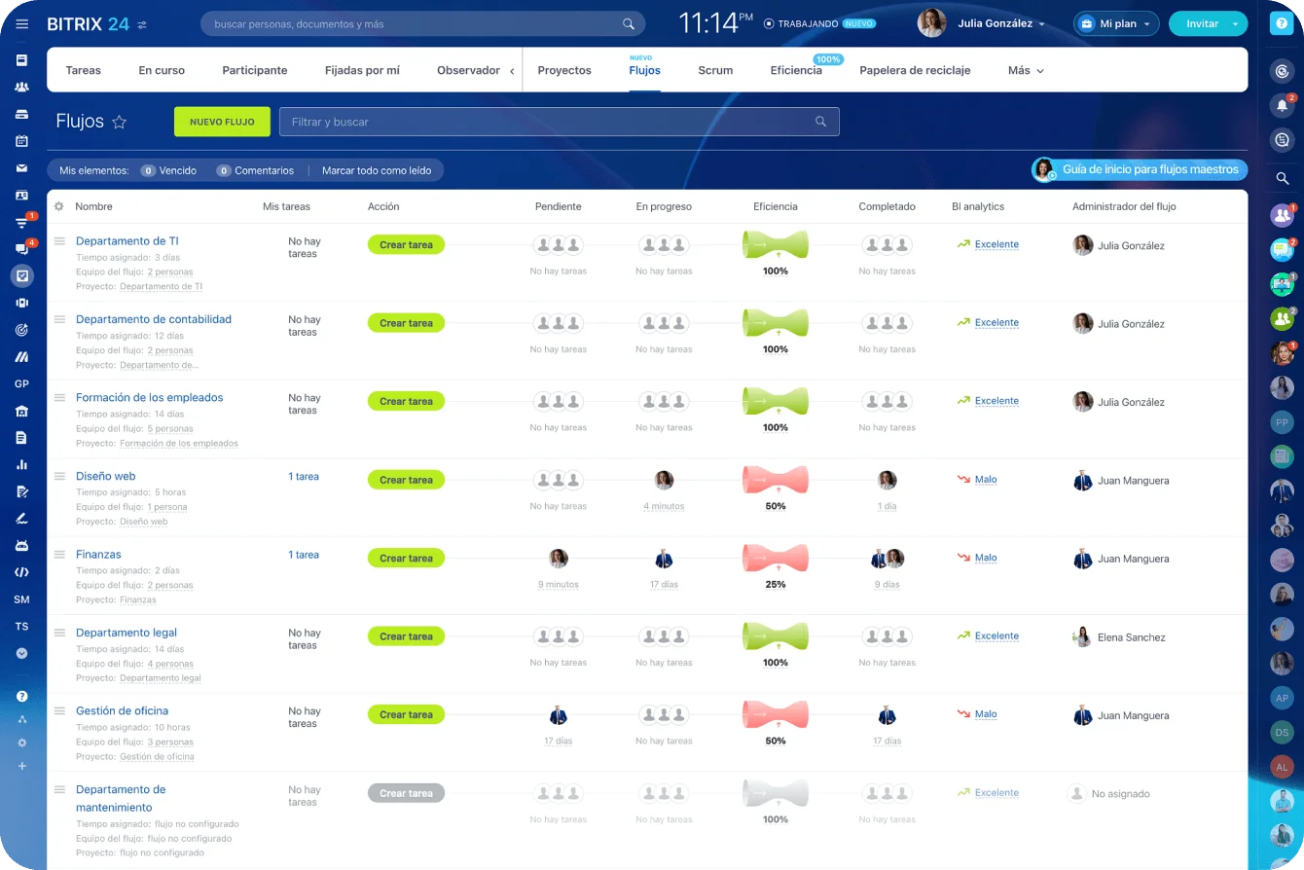Click the Nuevo Flujo button

pyautogui.click(x=222, y=122)
